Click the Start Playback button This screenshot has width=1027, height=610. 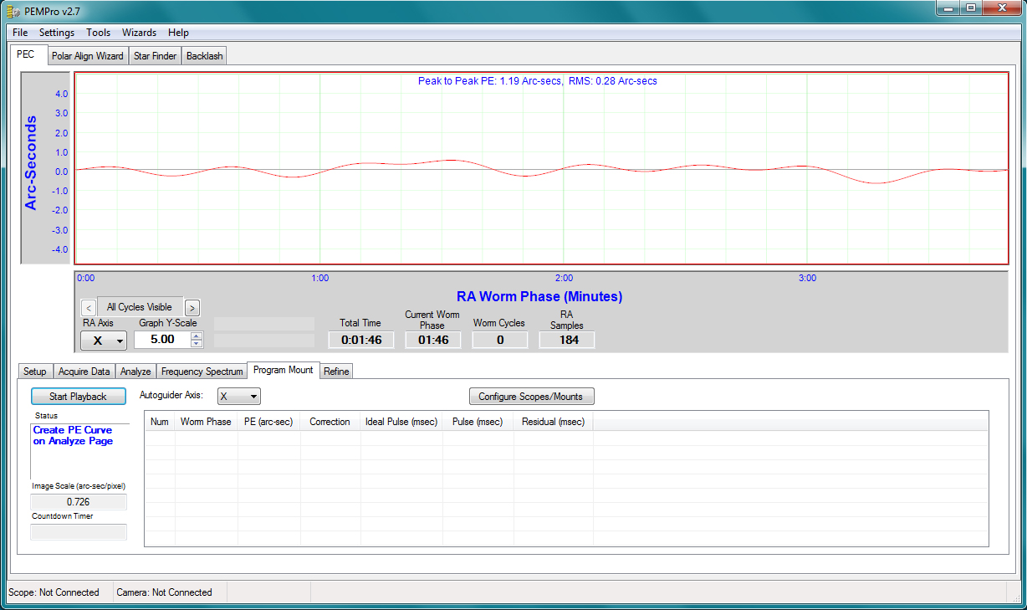coord(79,397)
